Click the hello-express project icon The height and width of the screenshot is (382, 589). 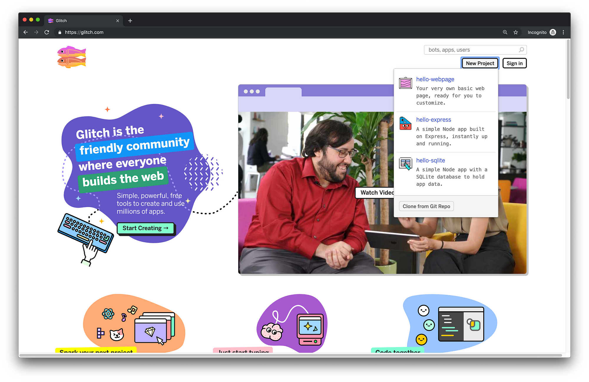(x=406, y=123)
